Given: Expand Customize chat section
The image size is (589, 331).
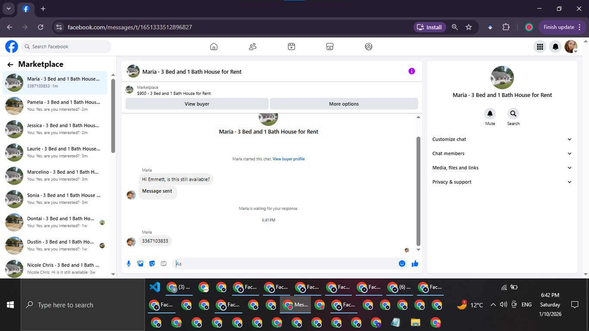Looking at the screenshot, I should (x=502, y=139).
